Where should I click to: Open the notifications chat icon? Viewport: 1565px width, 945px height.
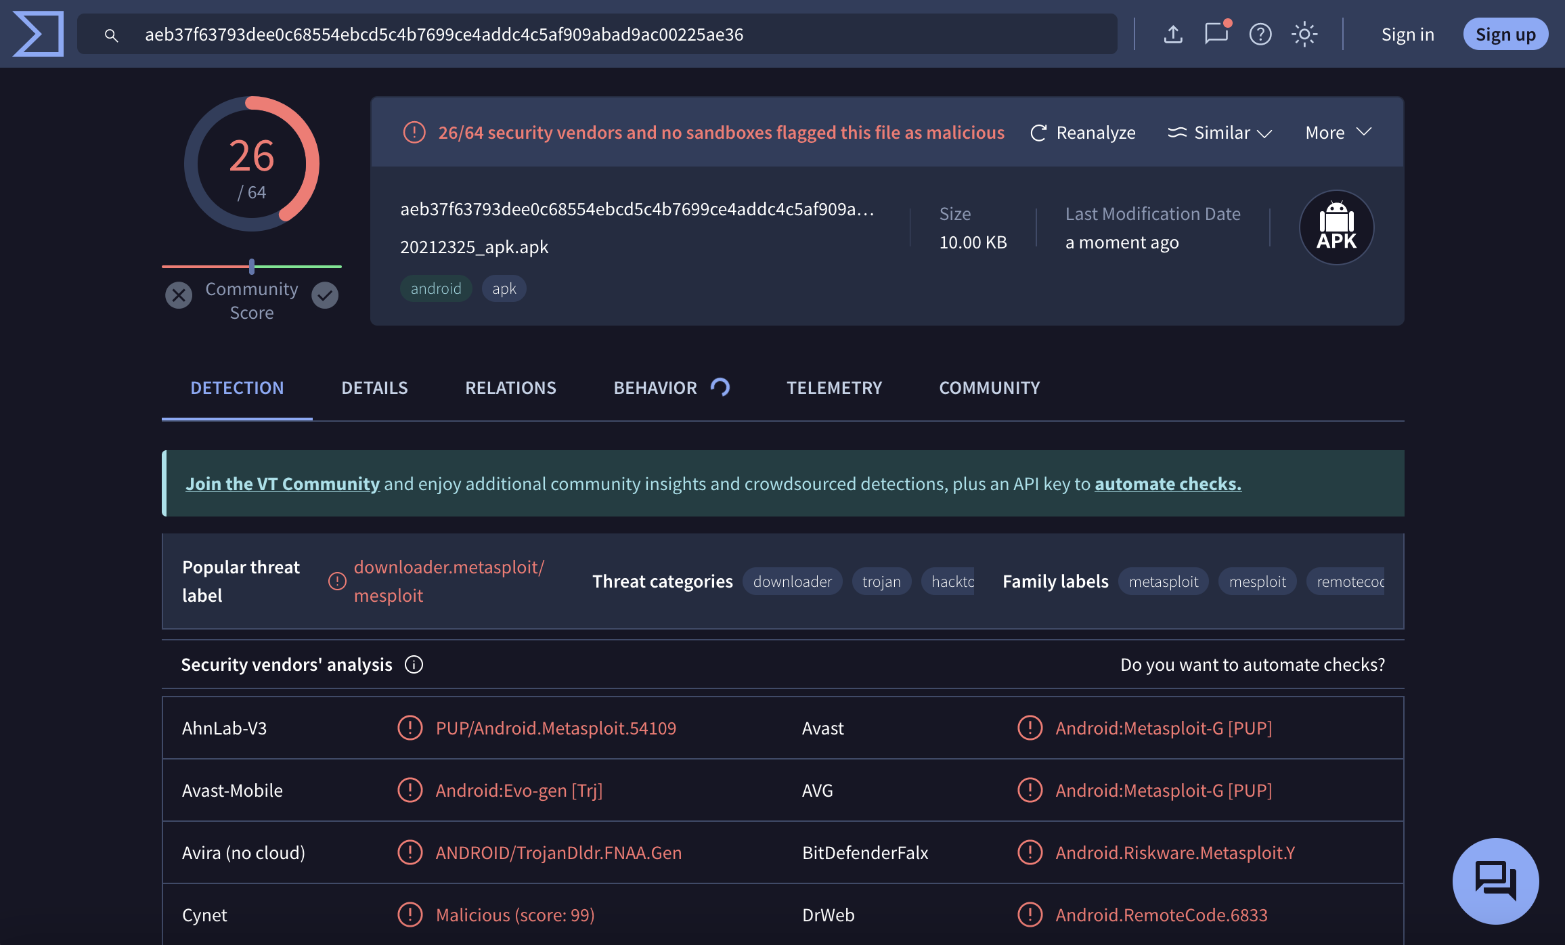click(1216, 34)
